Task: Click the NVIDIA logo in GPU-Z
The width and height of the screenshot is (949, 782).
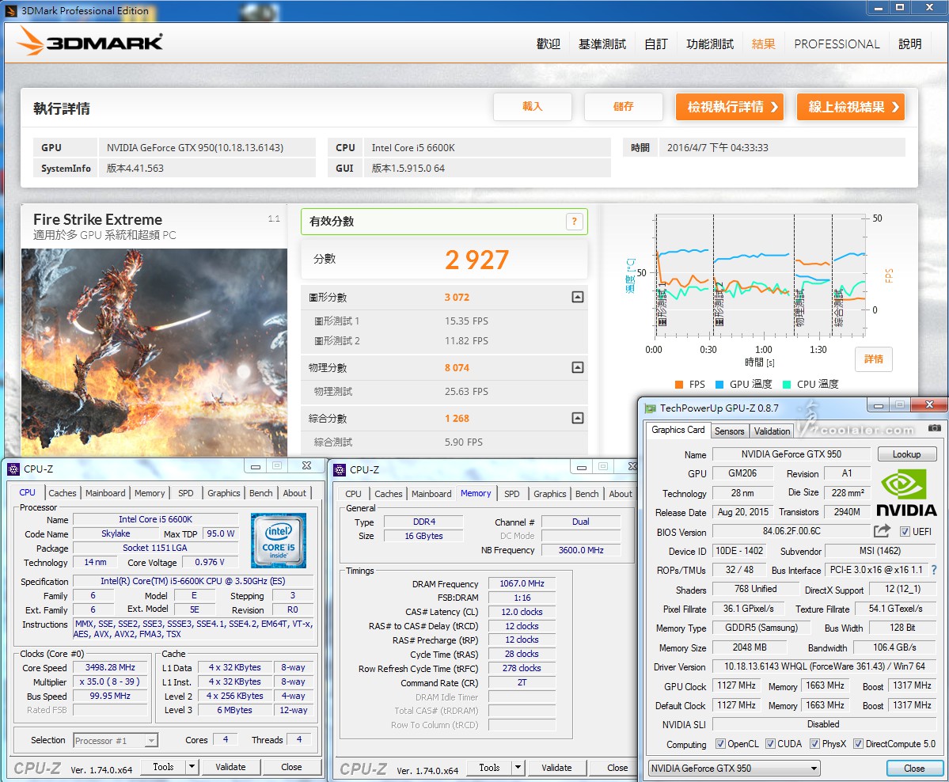Action: [906, 493]
